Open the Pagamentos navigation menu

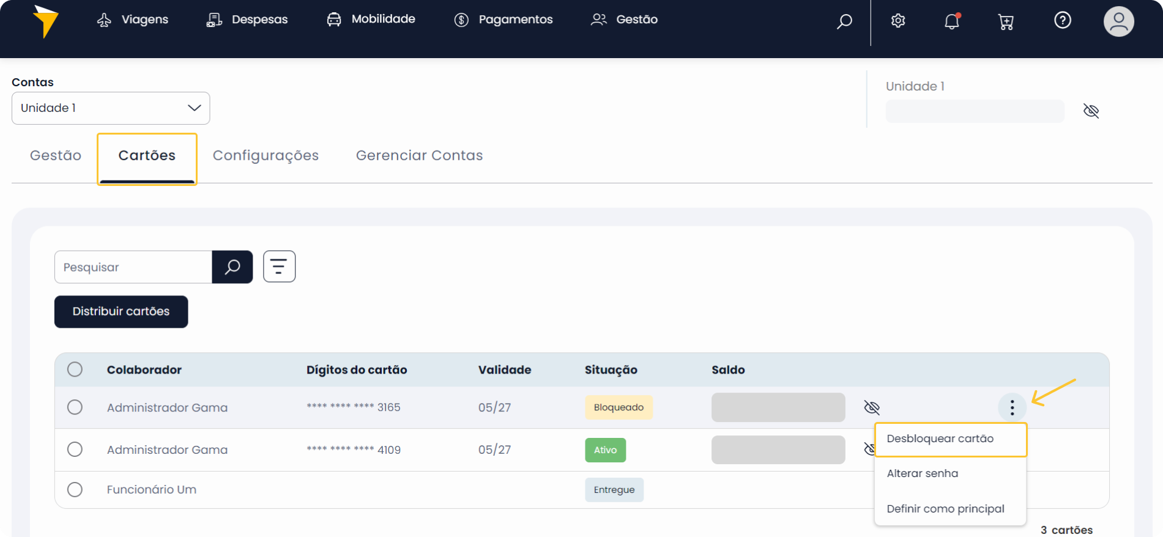click(503, 20)
